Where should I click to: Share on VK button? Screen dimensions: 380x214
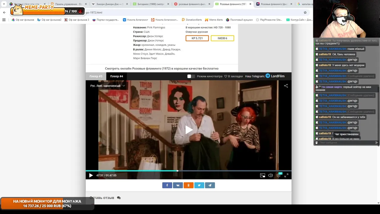tap(178, 185)
